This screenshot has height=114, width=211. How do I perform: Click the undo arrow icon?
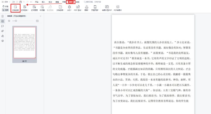(x=24, y=2)
